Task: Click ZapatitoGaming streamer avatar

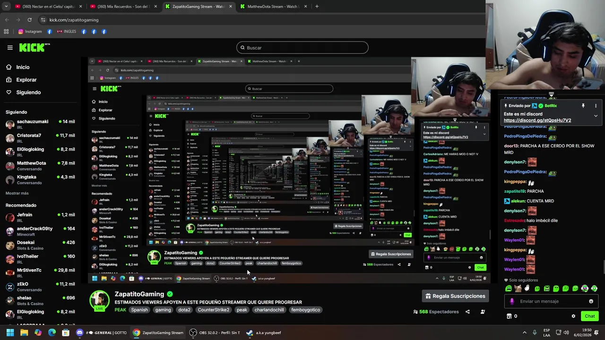Action: (100, 300)
